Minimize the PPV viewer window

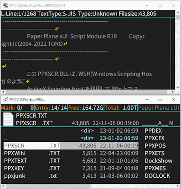pos(147,5)
